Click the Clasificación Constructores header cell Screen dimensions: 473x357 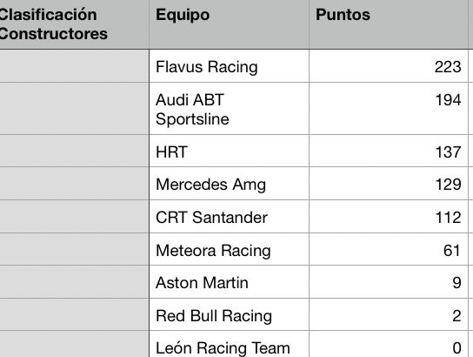(74, 24)
